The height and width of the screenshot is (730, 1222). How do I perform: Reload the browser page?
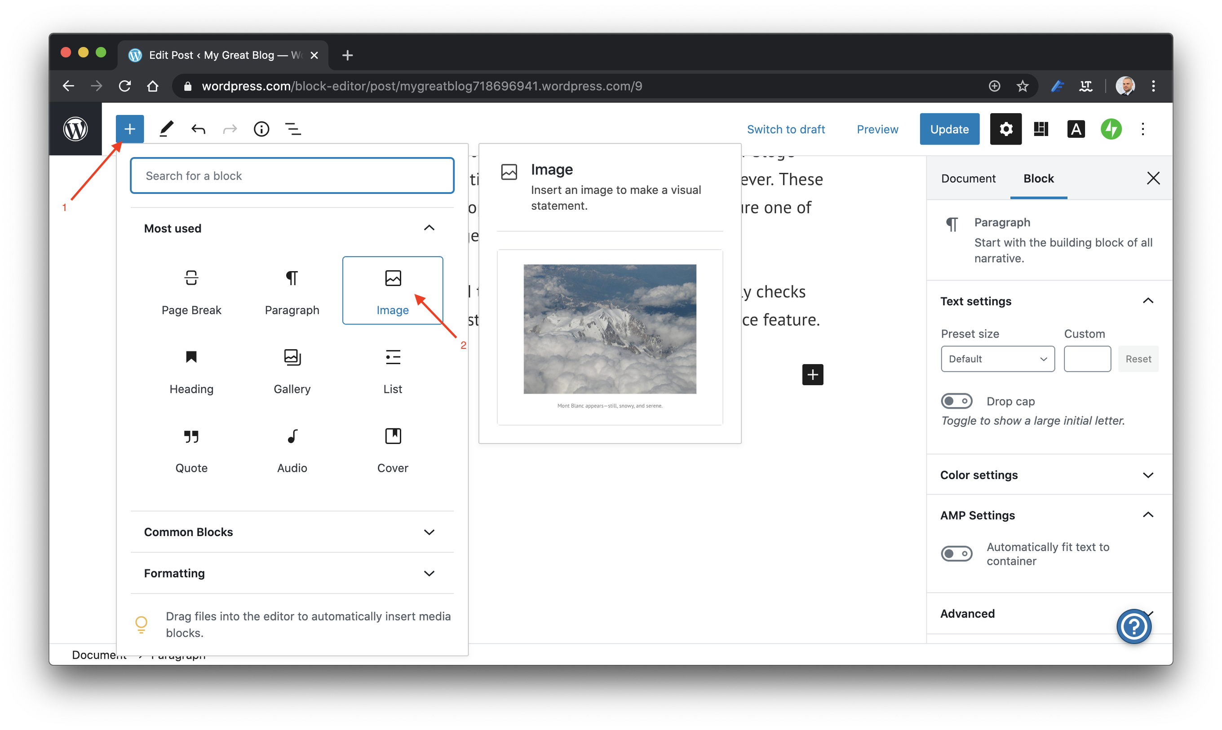[125, 86]
